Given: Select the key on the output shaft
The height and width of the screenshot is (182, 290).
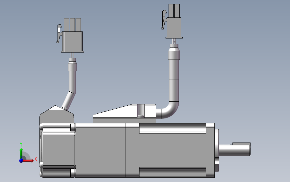Looking at the screenshot, I should pos(241,144).
